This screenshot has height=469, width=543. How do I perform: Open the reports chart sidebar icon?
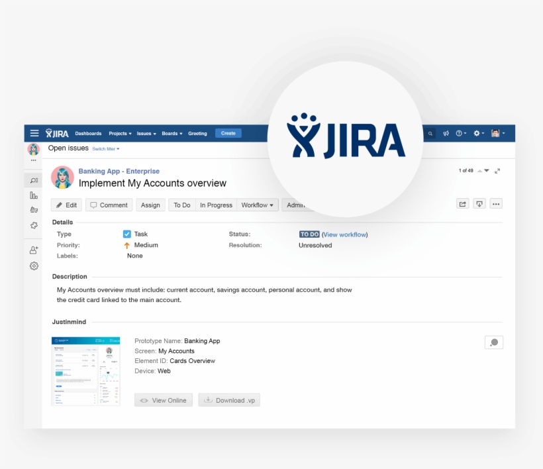[34, 195]
